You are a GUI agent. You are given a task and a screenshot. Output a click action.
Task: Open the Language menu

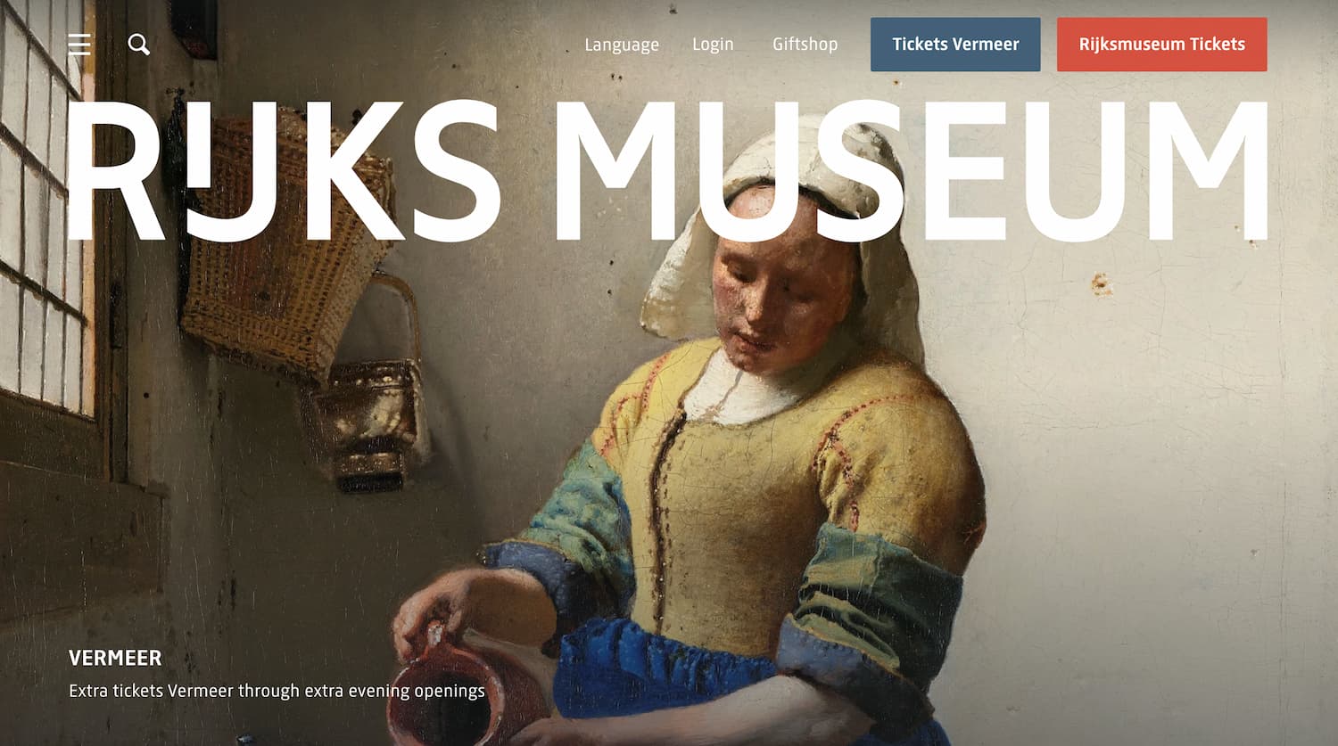[x=622, y=45]
